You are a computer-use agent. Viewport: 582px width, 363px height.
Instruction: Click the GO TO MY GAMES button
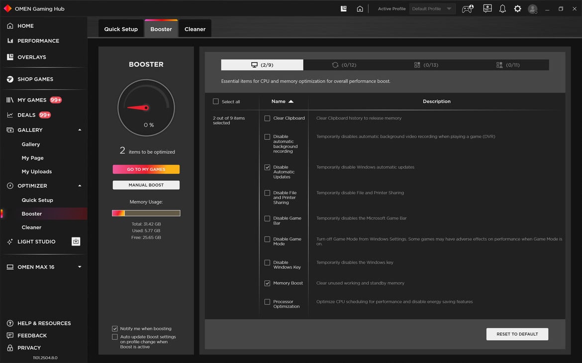146,169
